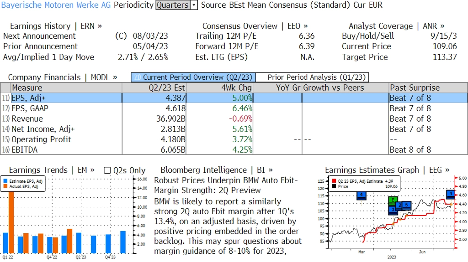Open the Periodicity Quarters dropdown arrow
The width and height of the screenshot is (468, 262).
[194, 5]
